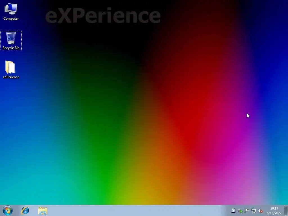Click the Safely Remove Hardware tray icon

click(240, 211)
